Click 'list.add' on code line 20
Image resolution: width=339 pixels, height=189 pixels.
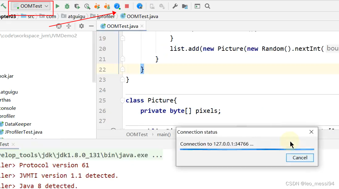click(185, 49)
